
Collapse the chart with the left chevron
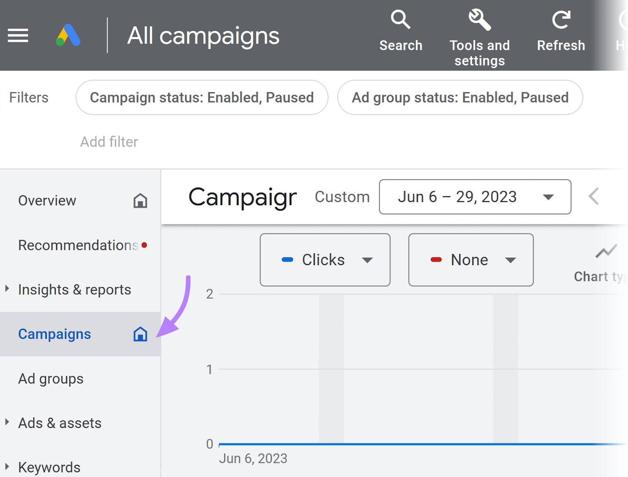[x=593, y=197]
